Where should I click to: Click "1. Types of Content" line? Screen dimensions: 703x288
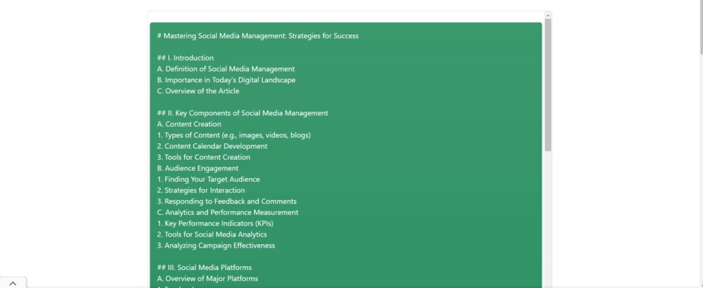coord(233,135)
